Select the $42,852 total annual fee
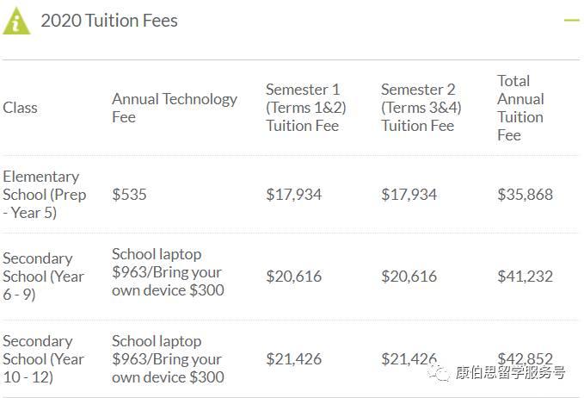The height and width of the screenshot is (398, 584). pos(525,358)
